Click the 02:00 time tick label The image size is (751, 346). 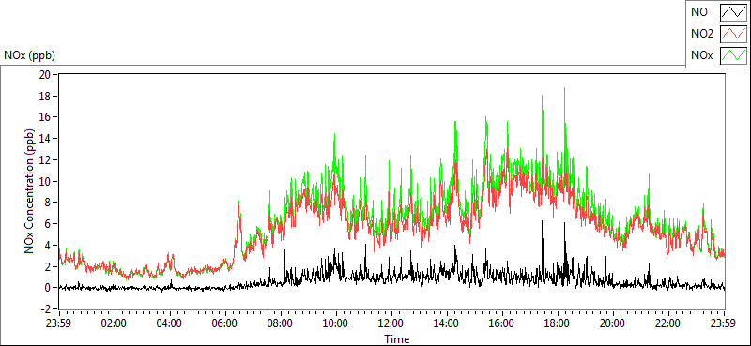(114, 323)
